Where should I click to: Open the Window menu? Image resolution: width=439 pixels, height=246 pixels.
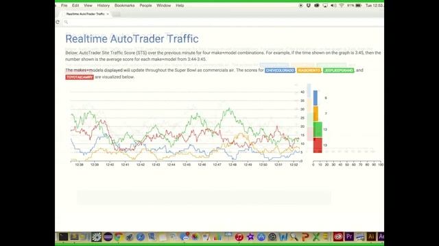[x=163, y=5]
